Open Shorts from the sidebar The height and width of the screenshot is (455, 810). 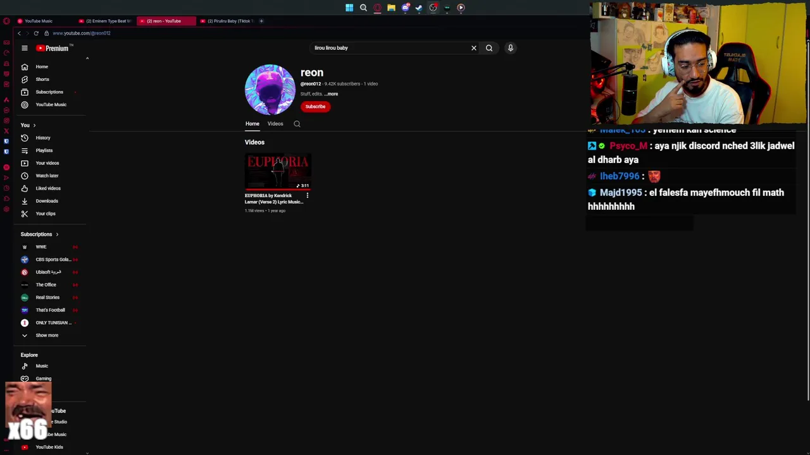click(42, 79)
